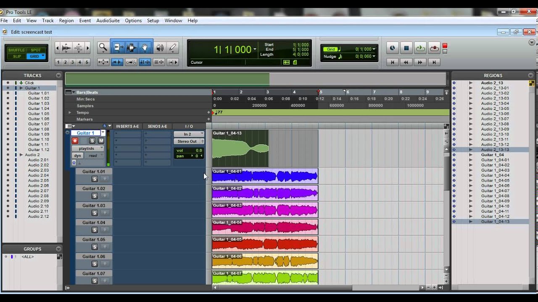Recall zoom preset 5
The image size is (538, 302).
(87, 62)
